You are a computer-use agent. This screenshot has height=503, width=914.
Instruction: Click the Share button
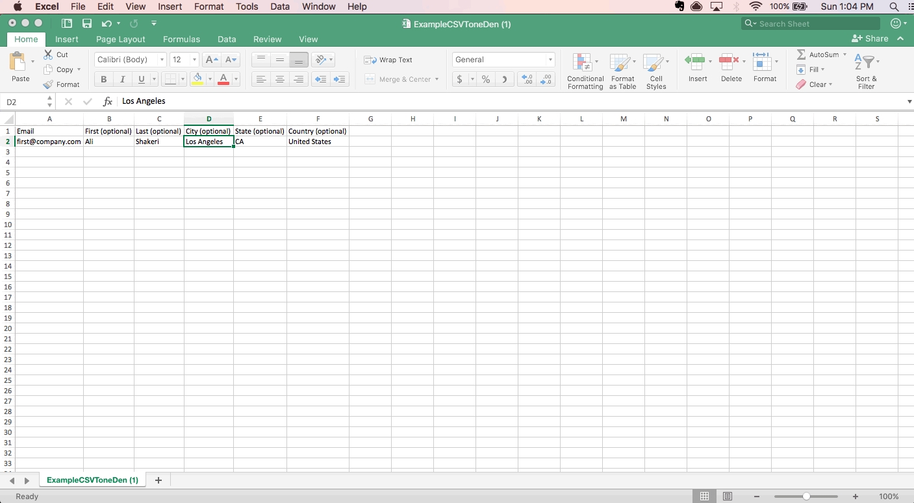click(870, 39)
